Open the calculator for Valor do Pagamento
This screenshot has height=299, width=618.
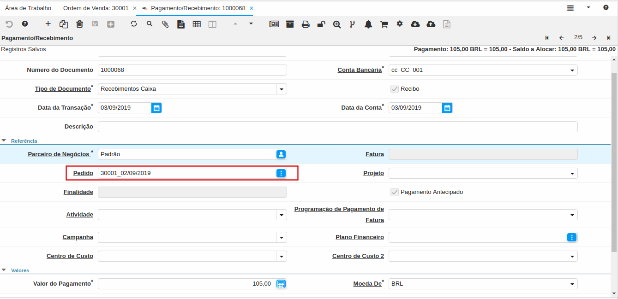pos(281,284)
